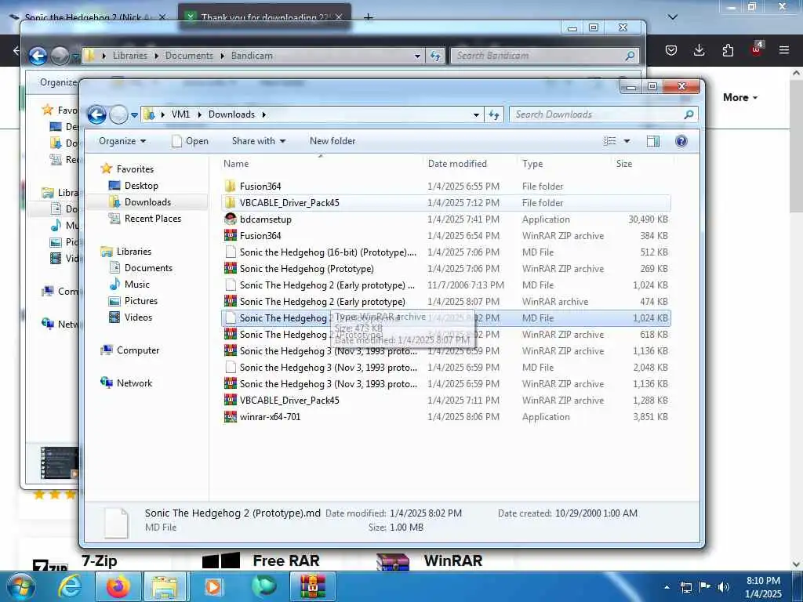
Task: Click VM1 in the address breadcrumb
Action: pyautogui.click(x=180, y=114)
